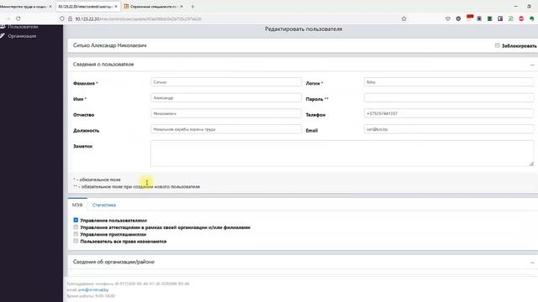Open Пользователи in the sidebar menu
Screen dimensions: 538x302
click(23, 26)
